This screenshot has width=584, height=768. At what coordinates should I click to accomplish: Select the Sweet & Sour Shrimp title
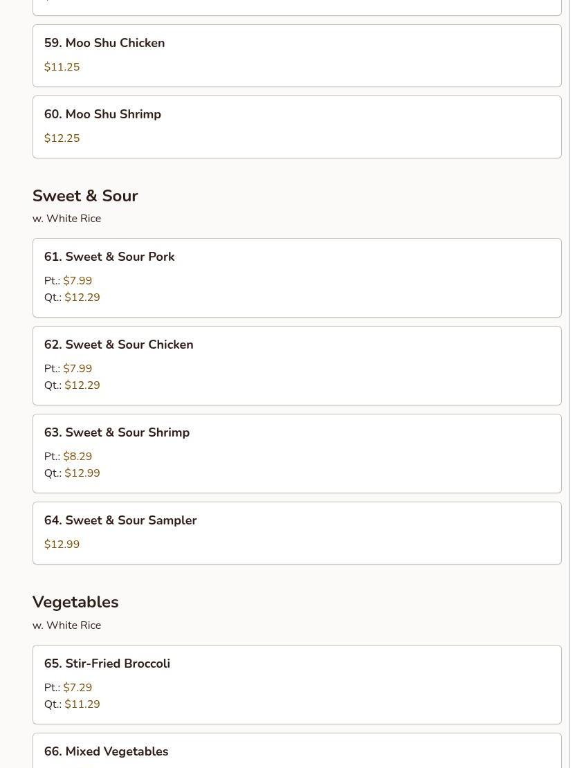tap(117, 432)
